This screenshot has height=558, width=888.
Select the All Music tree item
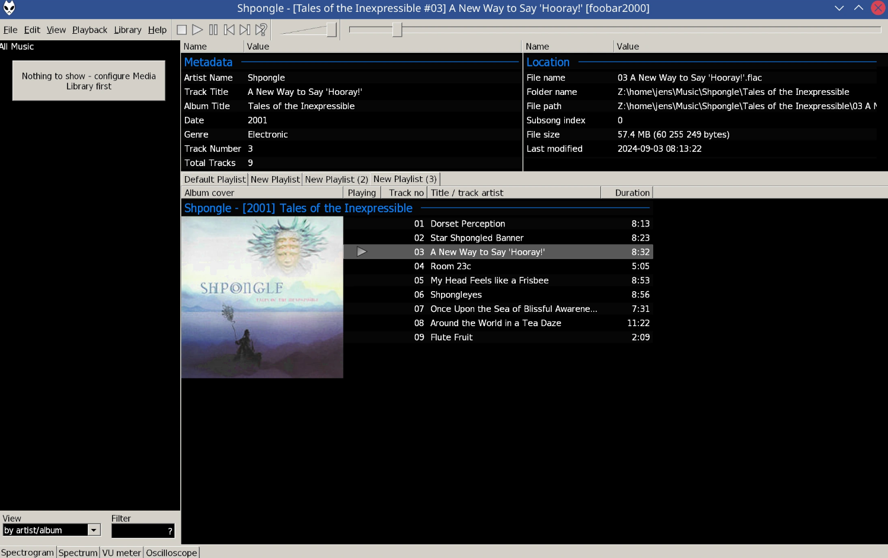[x=17, y=46]
